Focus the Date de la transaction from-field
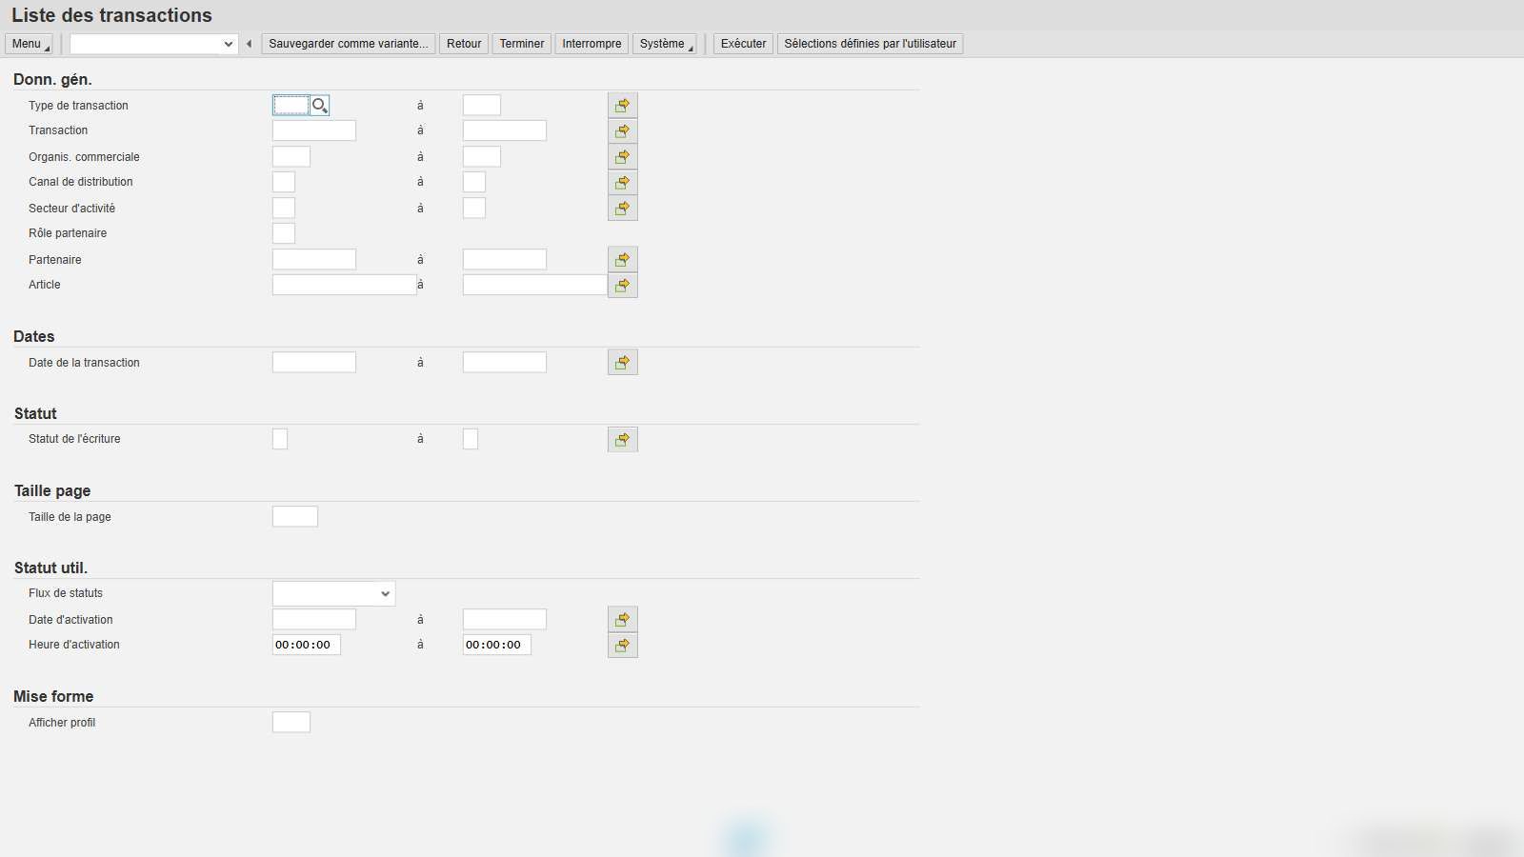Image resolution: width=1524 pixels, height=857 pixels. (x=314, y=362)
